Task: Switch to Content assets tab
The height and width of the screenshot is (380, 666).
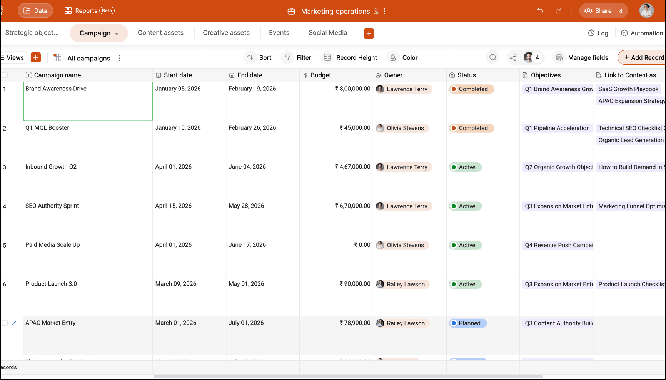Action: [160, 33]
